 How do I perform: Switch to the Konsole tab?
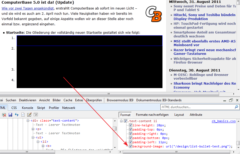tap(28, 108)
